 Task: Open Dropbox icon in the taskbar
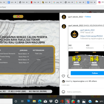point(51,101)
